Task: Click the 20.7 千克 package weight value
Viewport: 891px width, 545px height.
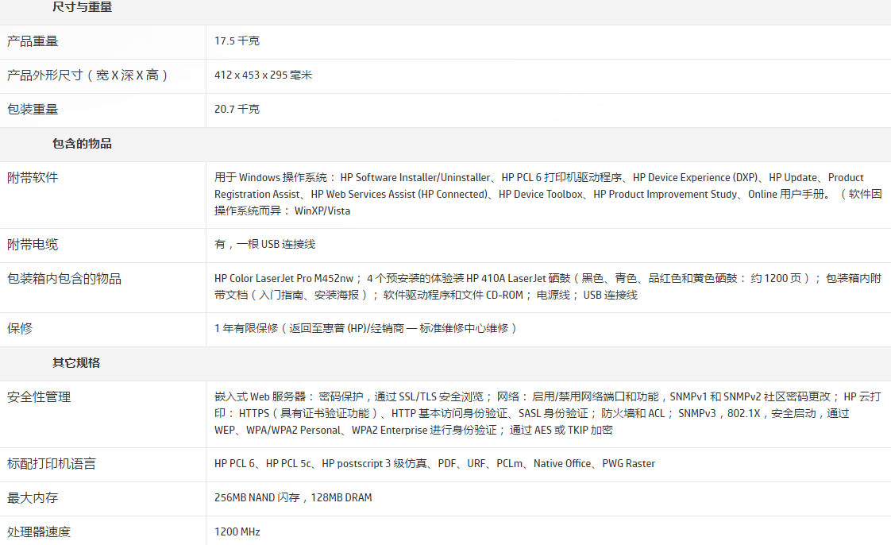Action: (x=237, y=109)
